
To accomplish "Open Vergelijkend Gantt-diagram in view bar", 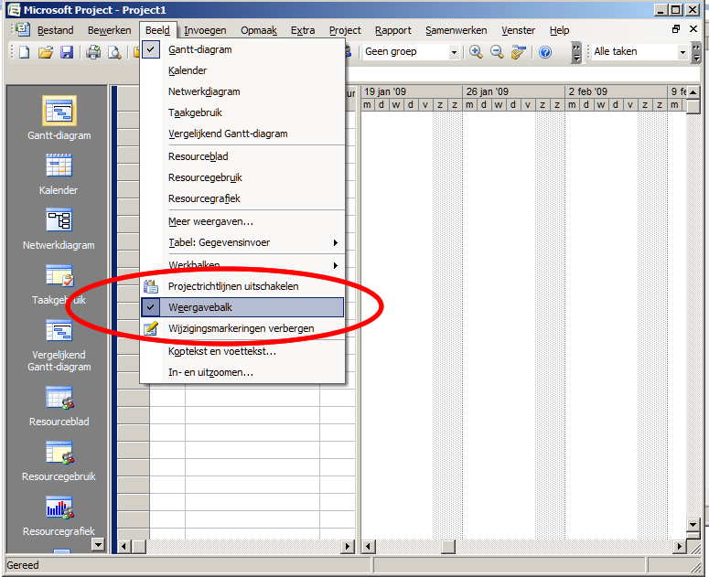I will pyautogui.click(x=59, y=346).
